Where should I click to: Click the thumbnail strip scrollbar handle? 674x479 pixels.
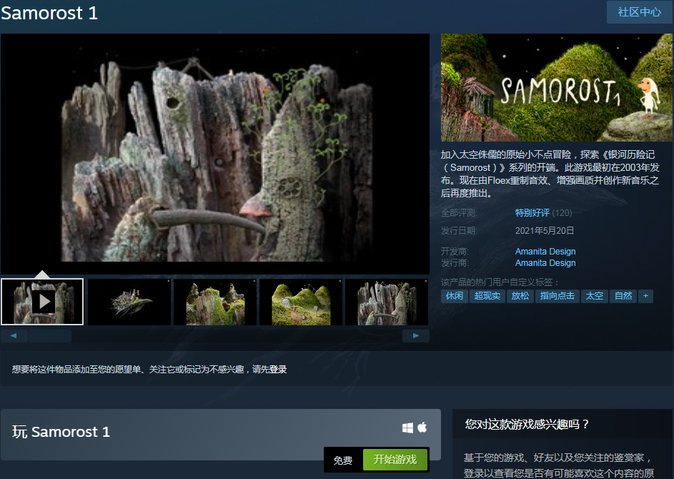[x=50, y=336]
